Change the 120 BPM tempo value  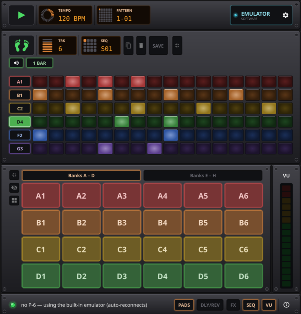pyautogui.click(x=72, y=18)
